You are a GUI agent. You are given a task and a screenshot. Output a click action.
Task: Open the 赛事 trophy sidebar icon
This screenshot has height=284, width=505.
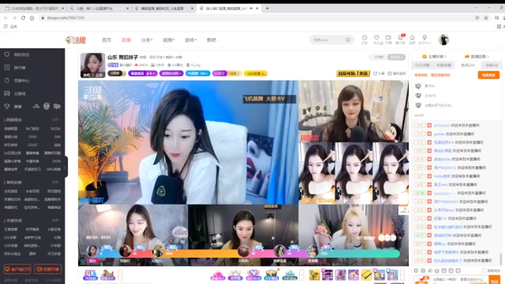coord(7,106)
